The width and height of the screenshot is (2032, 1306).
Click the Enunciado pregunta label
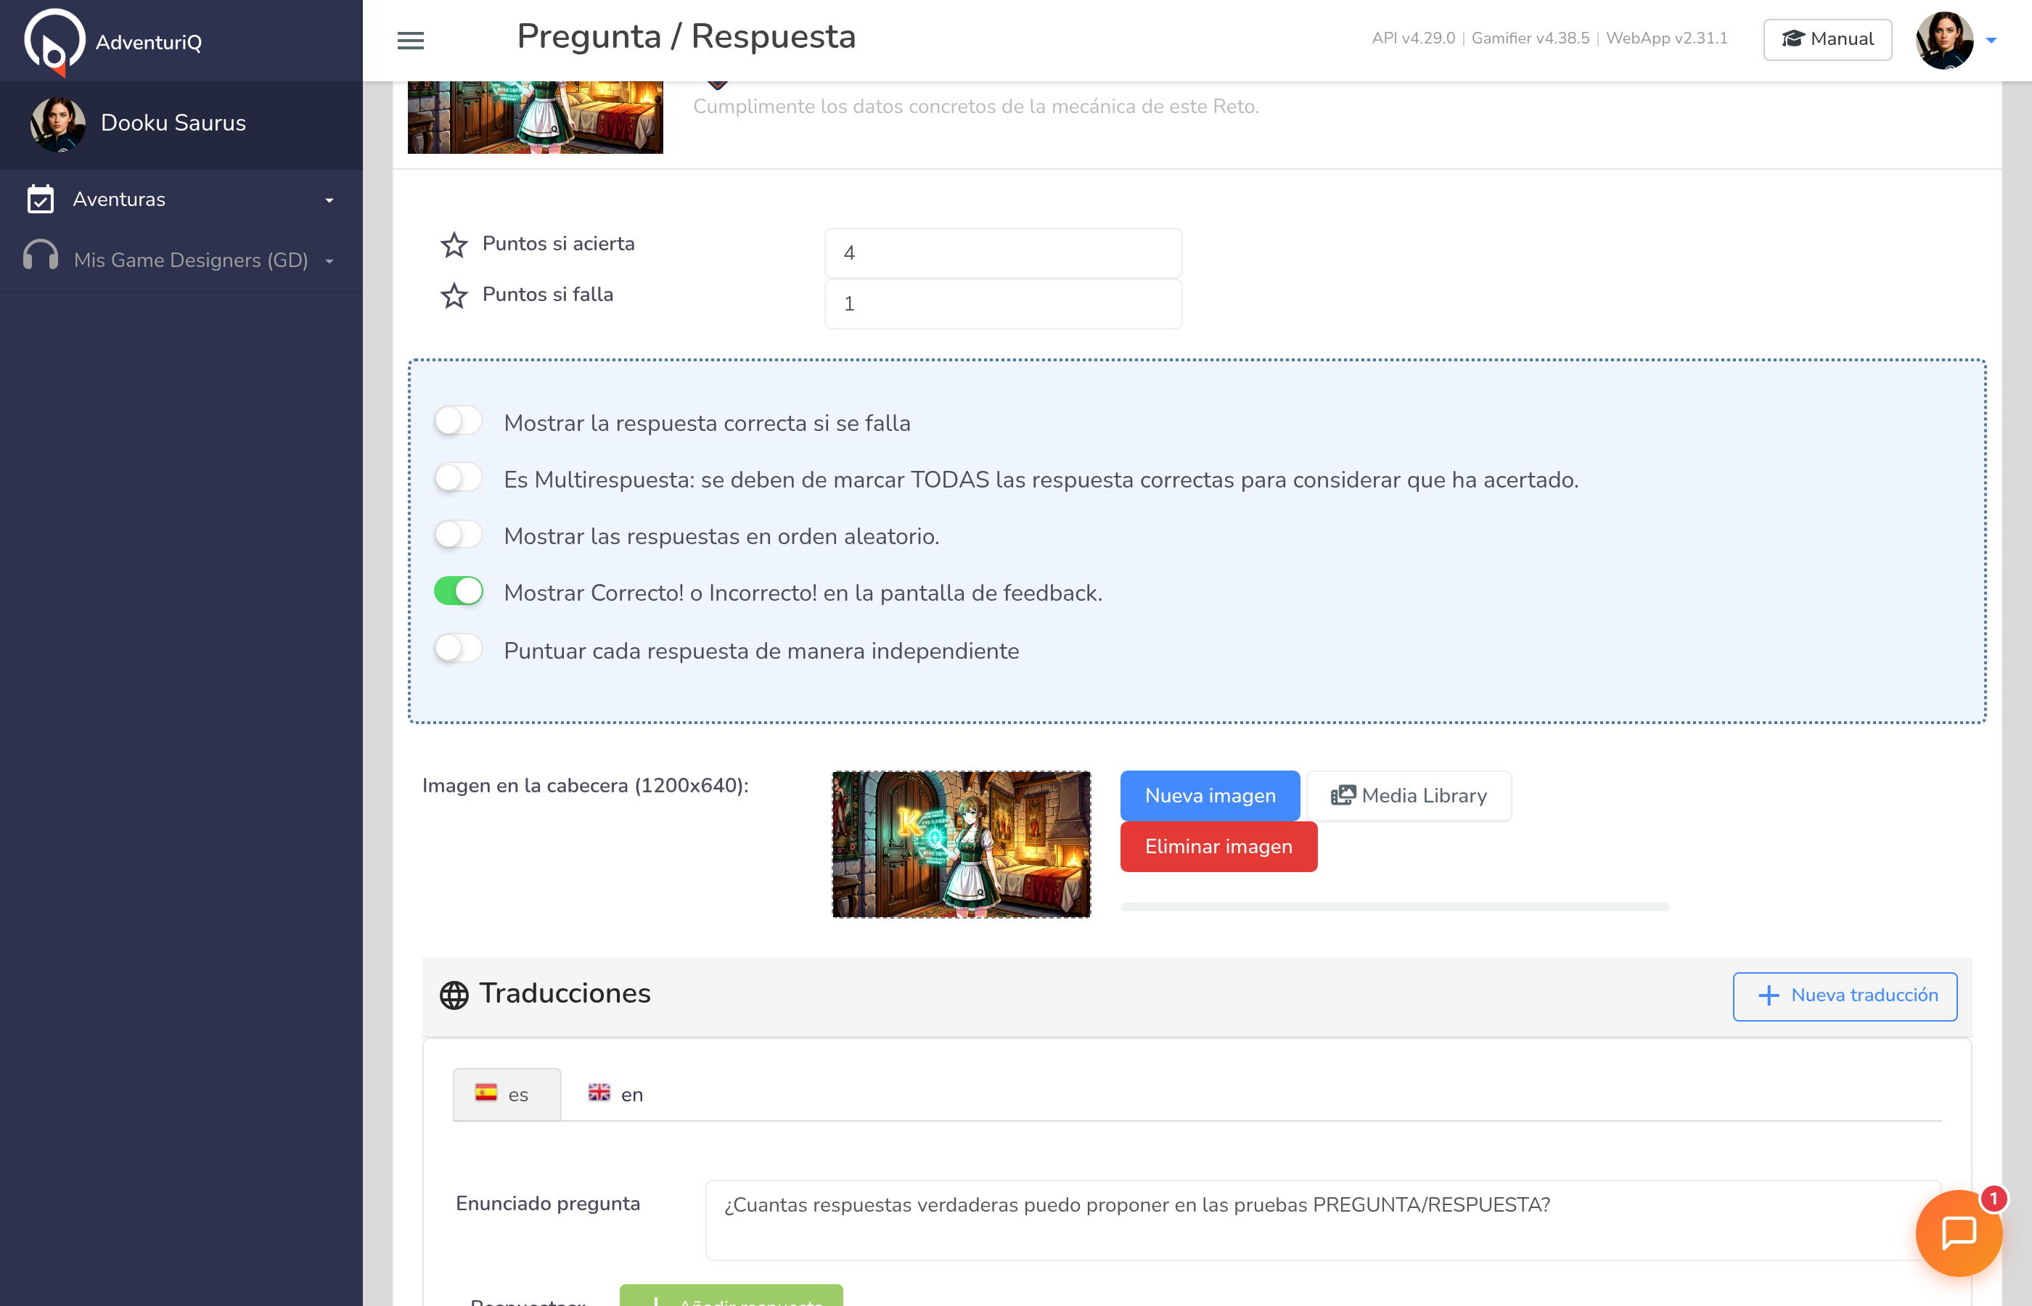point(548,1204)
